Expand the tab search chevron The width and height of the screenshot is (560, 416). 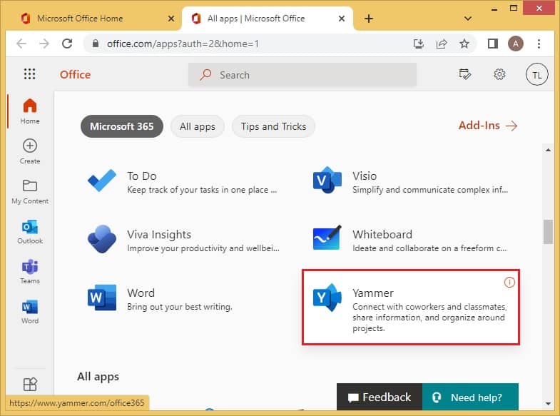point(468,19)
